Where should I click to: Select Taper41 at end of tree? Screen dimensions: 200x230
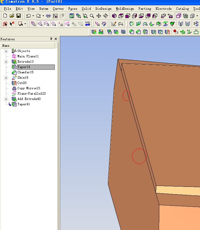click(x=23, y=104)
